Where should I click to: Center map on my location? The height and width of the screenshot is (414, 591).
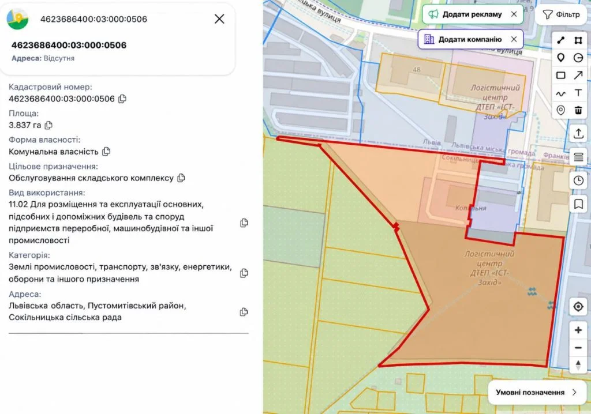tap(578, 307)
